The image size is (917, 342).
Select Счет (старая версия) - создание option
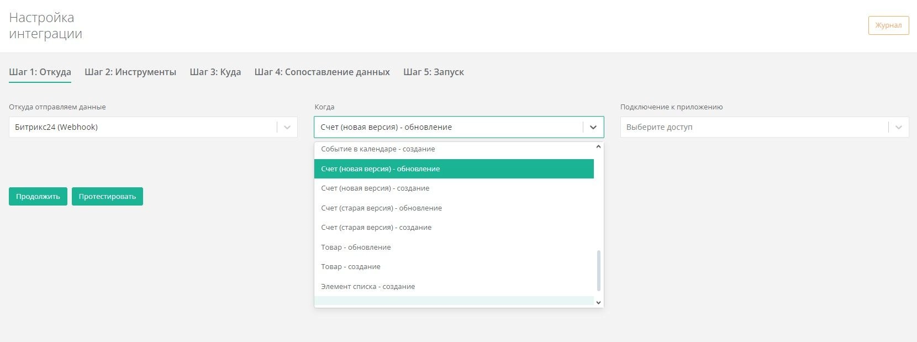[x=376, y=228]
